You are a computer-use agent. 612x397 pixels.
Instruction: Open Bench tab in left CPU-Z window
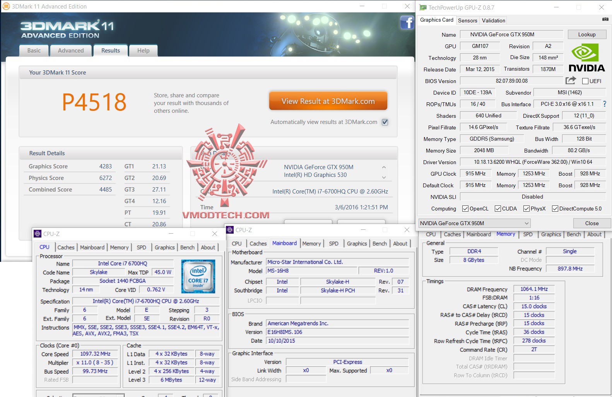[187, 248]
